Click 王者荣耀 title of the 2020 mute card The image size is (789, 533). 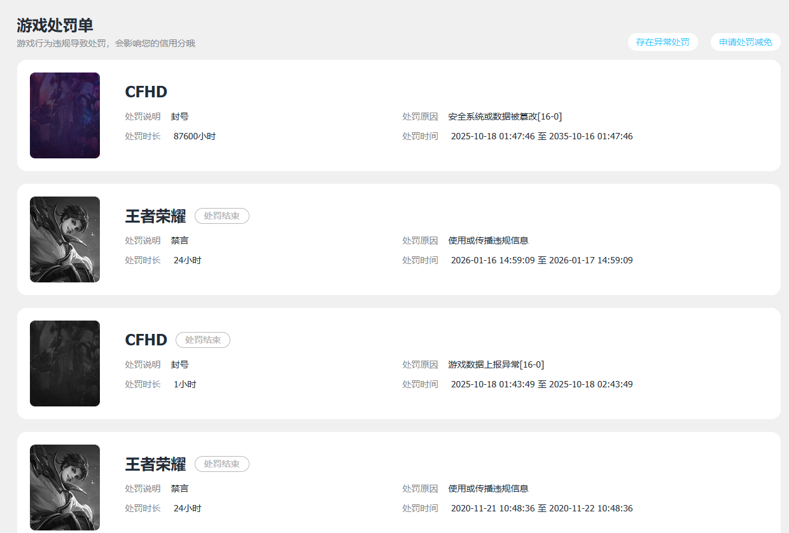tap(155, 464)
